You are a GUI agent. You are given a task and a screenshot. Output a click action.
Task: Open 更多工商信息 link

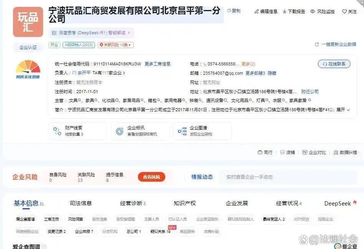(157, 64)
